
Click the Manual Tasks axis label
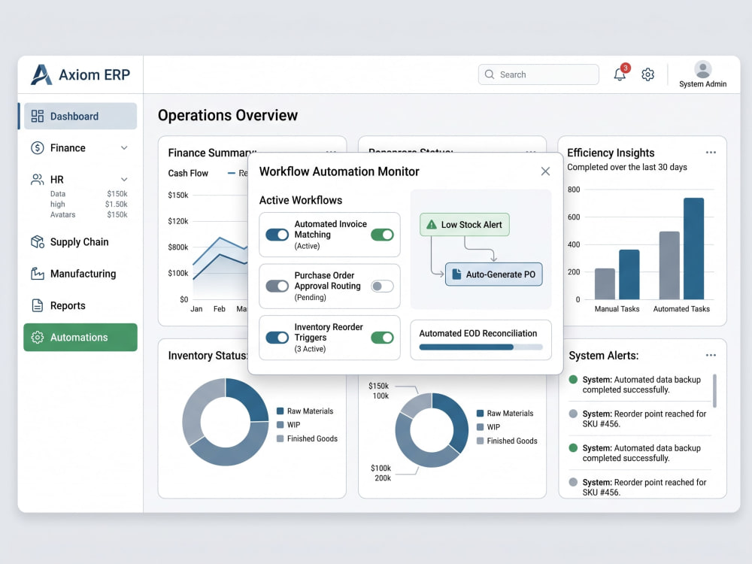617,309
